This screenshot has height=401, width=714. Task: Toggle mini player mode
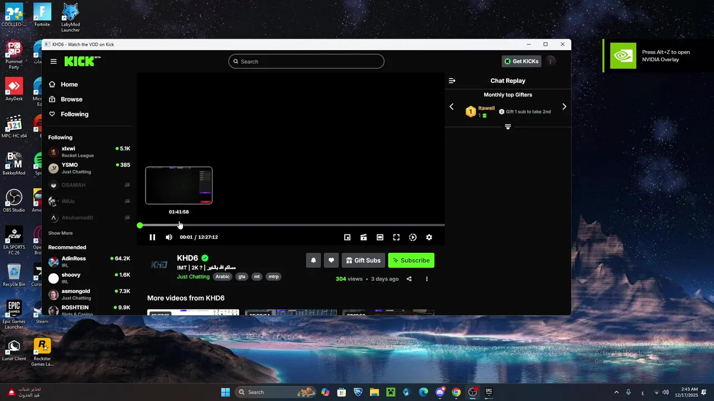coord(347,237)
